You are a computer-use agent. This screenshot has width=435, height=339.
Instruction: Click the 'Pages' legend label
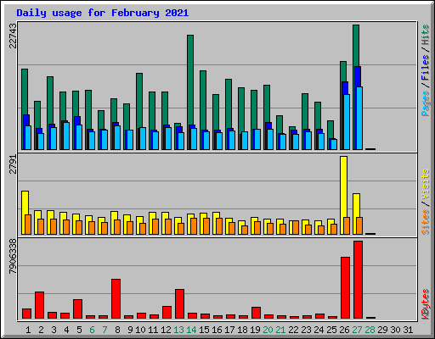tap(426, 103)
